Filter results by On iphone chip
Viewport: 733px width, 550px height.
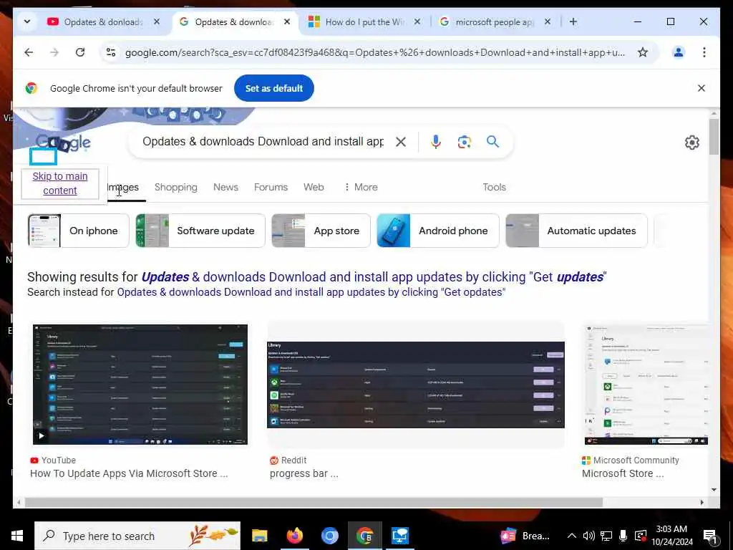point(79,231)
